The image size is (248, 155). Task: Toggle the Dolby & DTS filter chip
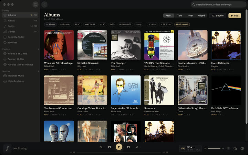pos(125,24)
